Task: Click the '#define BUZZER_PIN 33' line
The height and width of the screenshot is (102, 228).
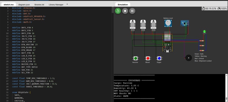Action: [x=24, y=64]
